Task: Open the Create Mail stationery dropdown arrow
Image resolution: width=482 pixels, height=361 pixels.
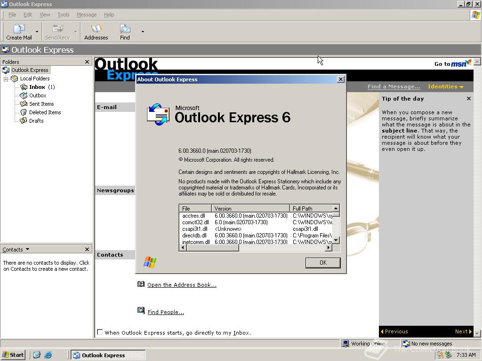Action: click(x=37, y=31)
